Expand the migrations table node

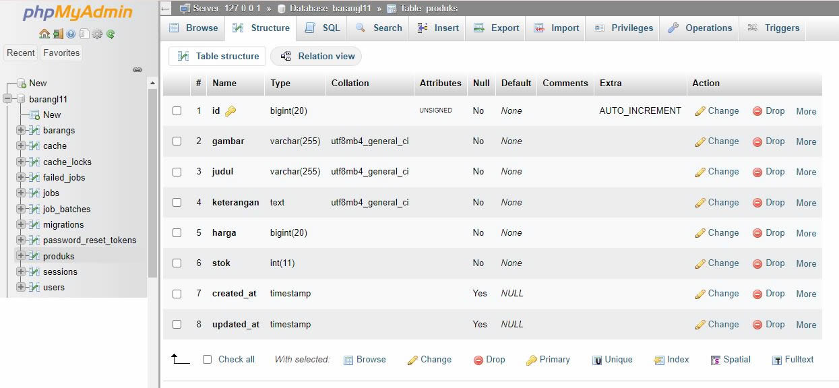pos(21,224)
